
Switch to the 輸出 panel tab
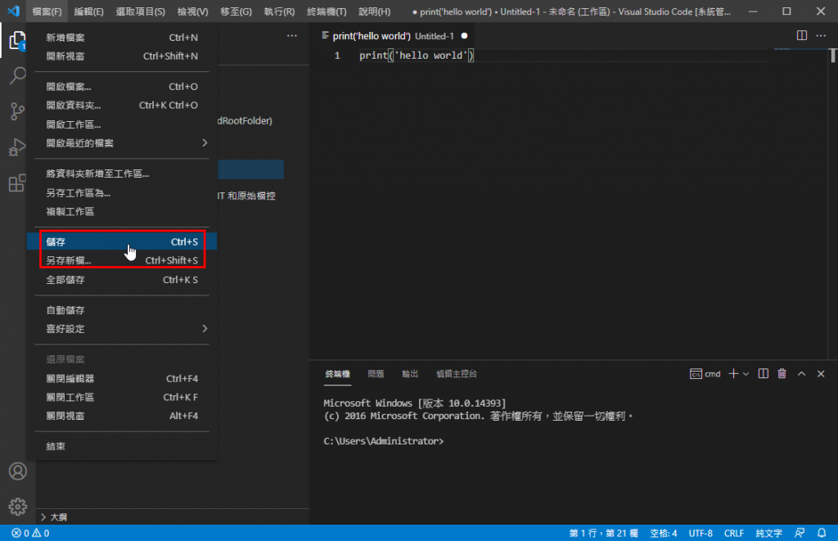tap(410, 374)
